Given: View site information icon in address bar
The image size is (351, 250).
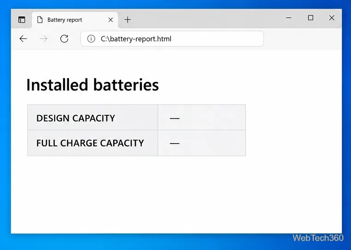Looking at the screenshot, I should pyautogui.click(x=91, y=39).
